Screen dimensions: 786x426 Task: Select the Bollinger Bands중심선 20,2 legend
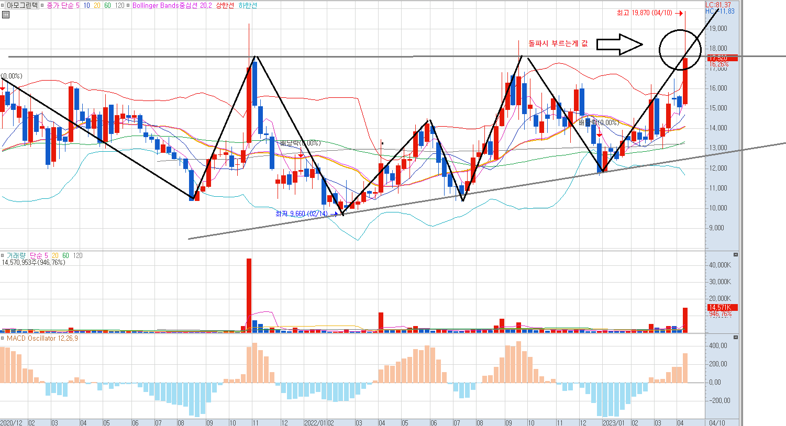click(x=173, y=5)
